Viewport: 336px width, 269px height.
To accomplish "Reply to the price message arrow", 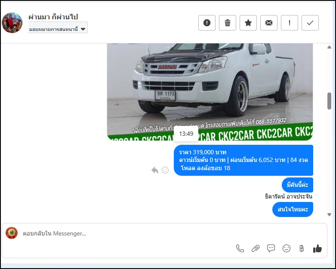I will pos(155,170).
